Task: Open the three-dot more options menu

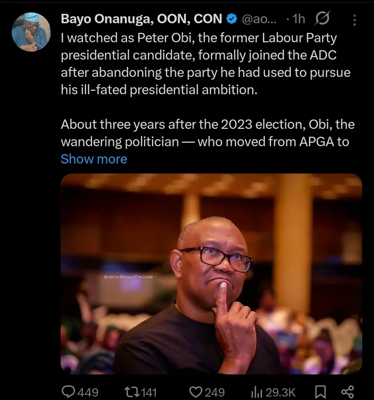Action: [x=355, y=20]
